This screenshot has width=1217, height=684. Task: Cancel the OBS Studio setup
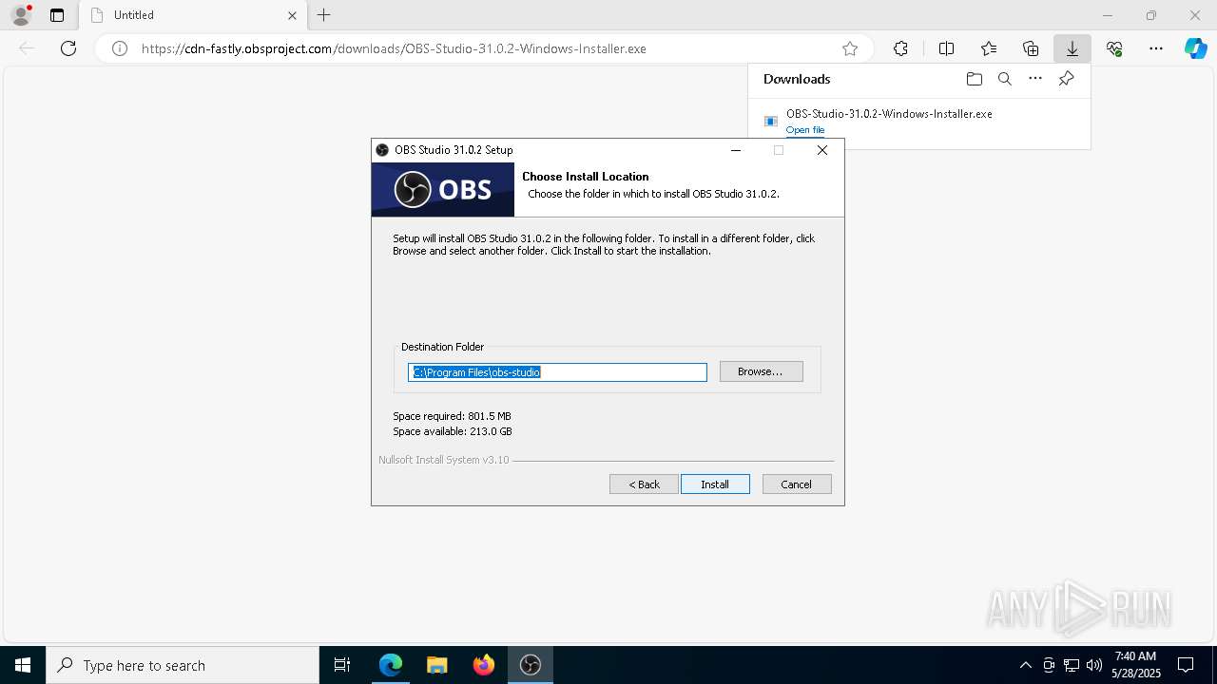(797, 484)
